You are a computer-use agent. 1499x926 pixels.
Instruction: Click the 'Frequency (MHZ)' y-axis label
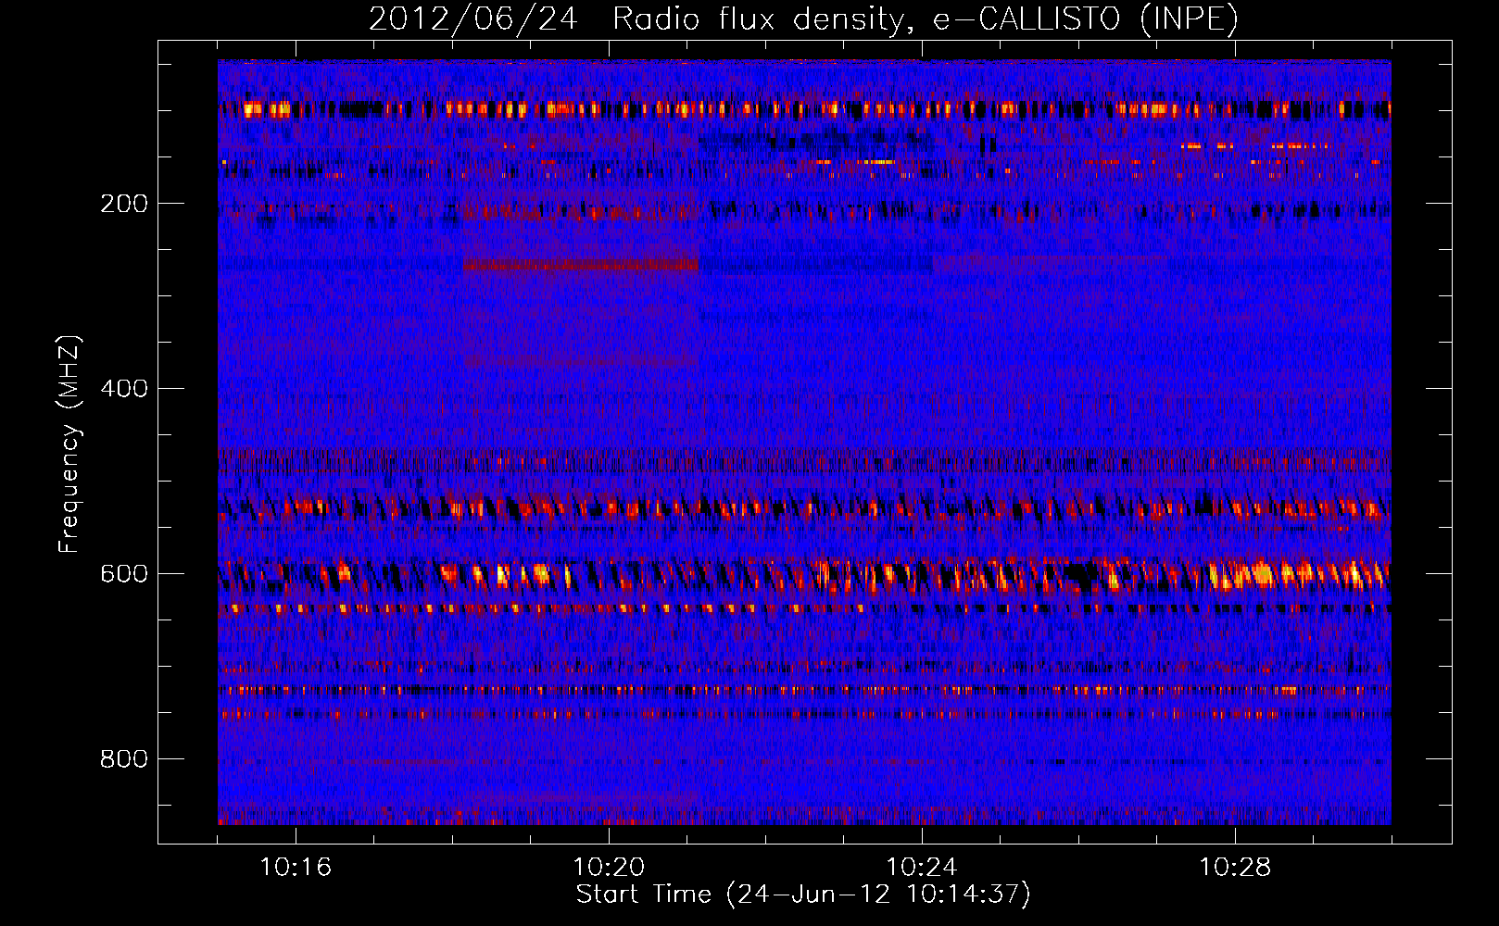(69, 444)
